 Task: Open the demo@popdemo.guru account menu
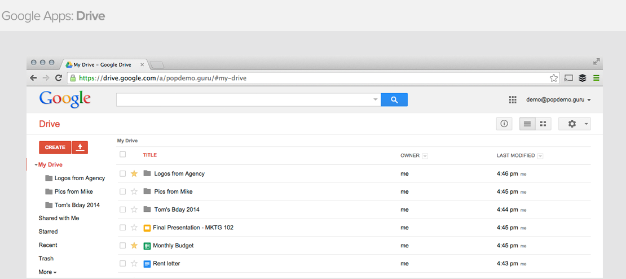pyautogui.click(x=558, y=99)
